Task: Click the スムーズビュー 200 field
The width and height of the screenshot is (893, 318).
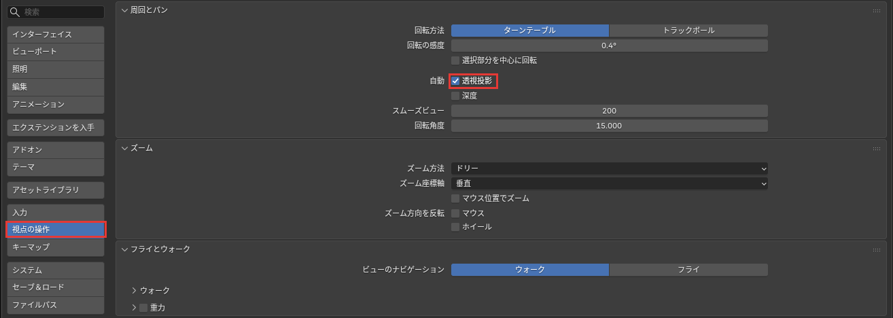Action: [x=610, y=111]
